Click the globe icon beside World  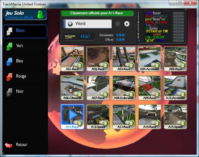[70, 24]
